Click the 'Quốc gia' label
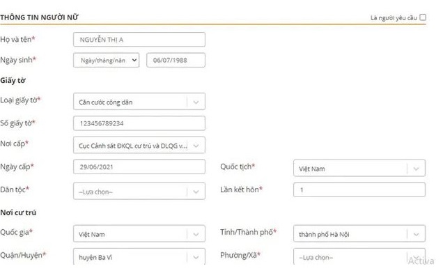443x271 pixels. click(17, 232)
